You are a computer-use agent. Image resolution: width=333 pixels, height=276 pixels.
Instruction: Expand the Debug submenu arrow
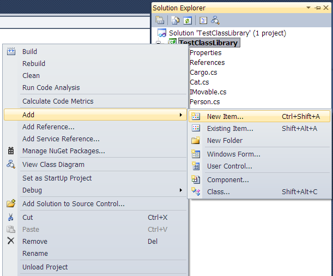click(181, 190)
